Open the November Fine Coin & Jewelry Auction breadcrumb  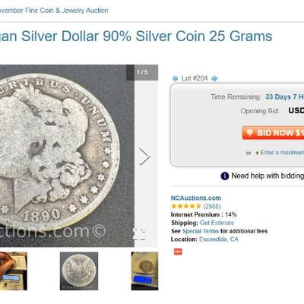point(54,11)
